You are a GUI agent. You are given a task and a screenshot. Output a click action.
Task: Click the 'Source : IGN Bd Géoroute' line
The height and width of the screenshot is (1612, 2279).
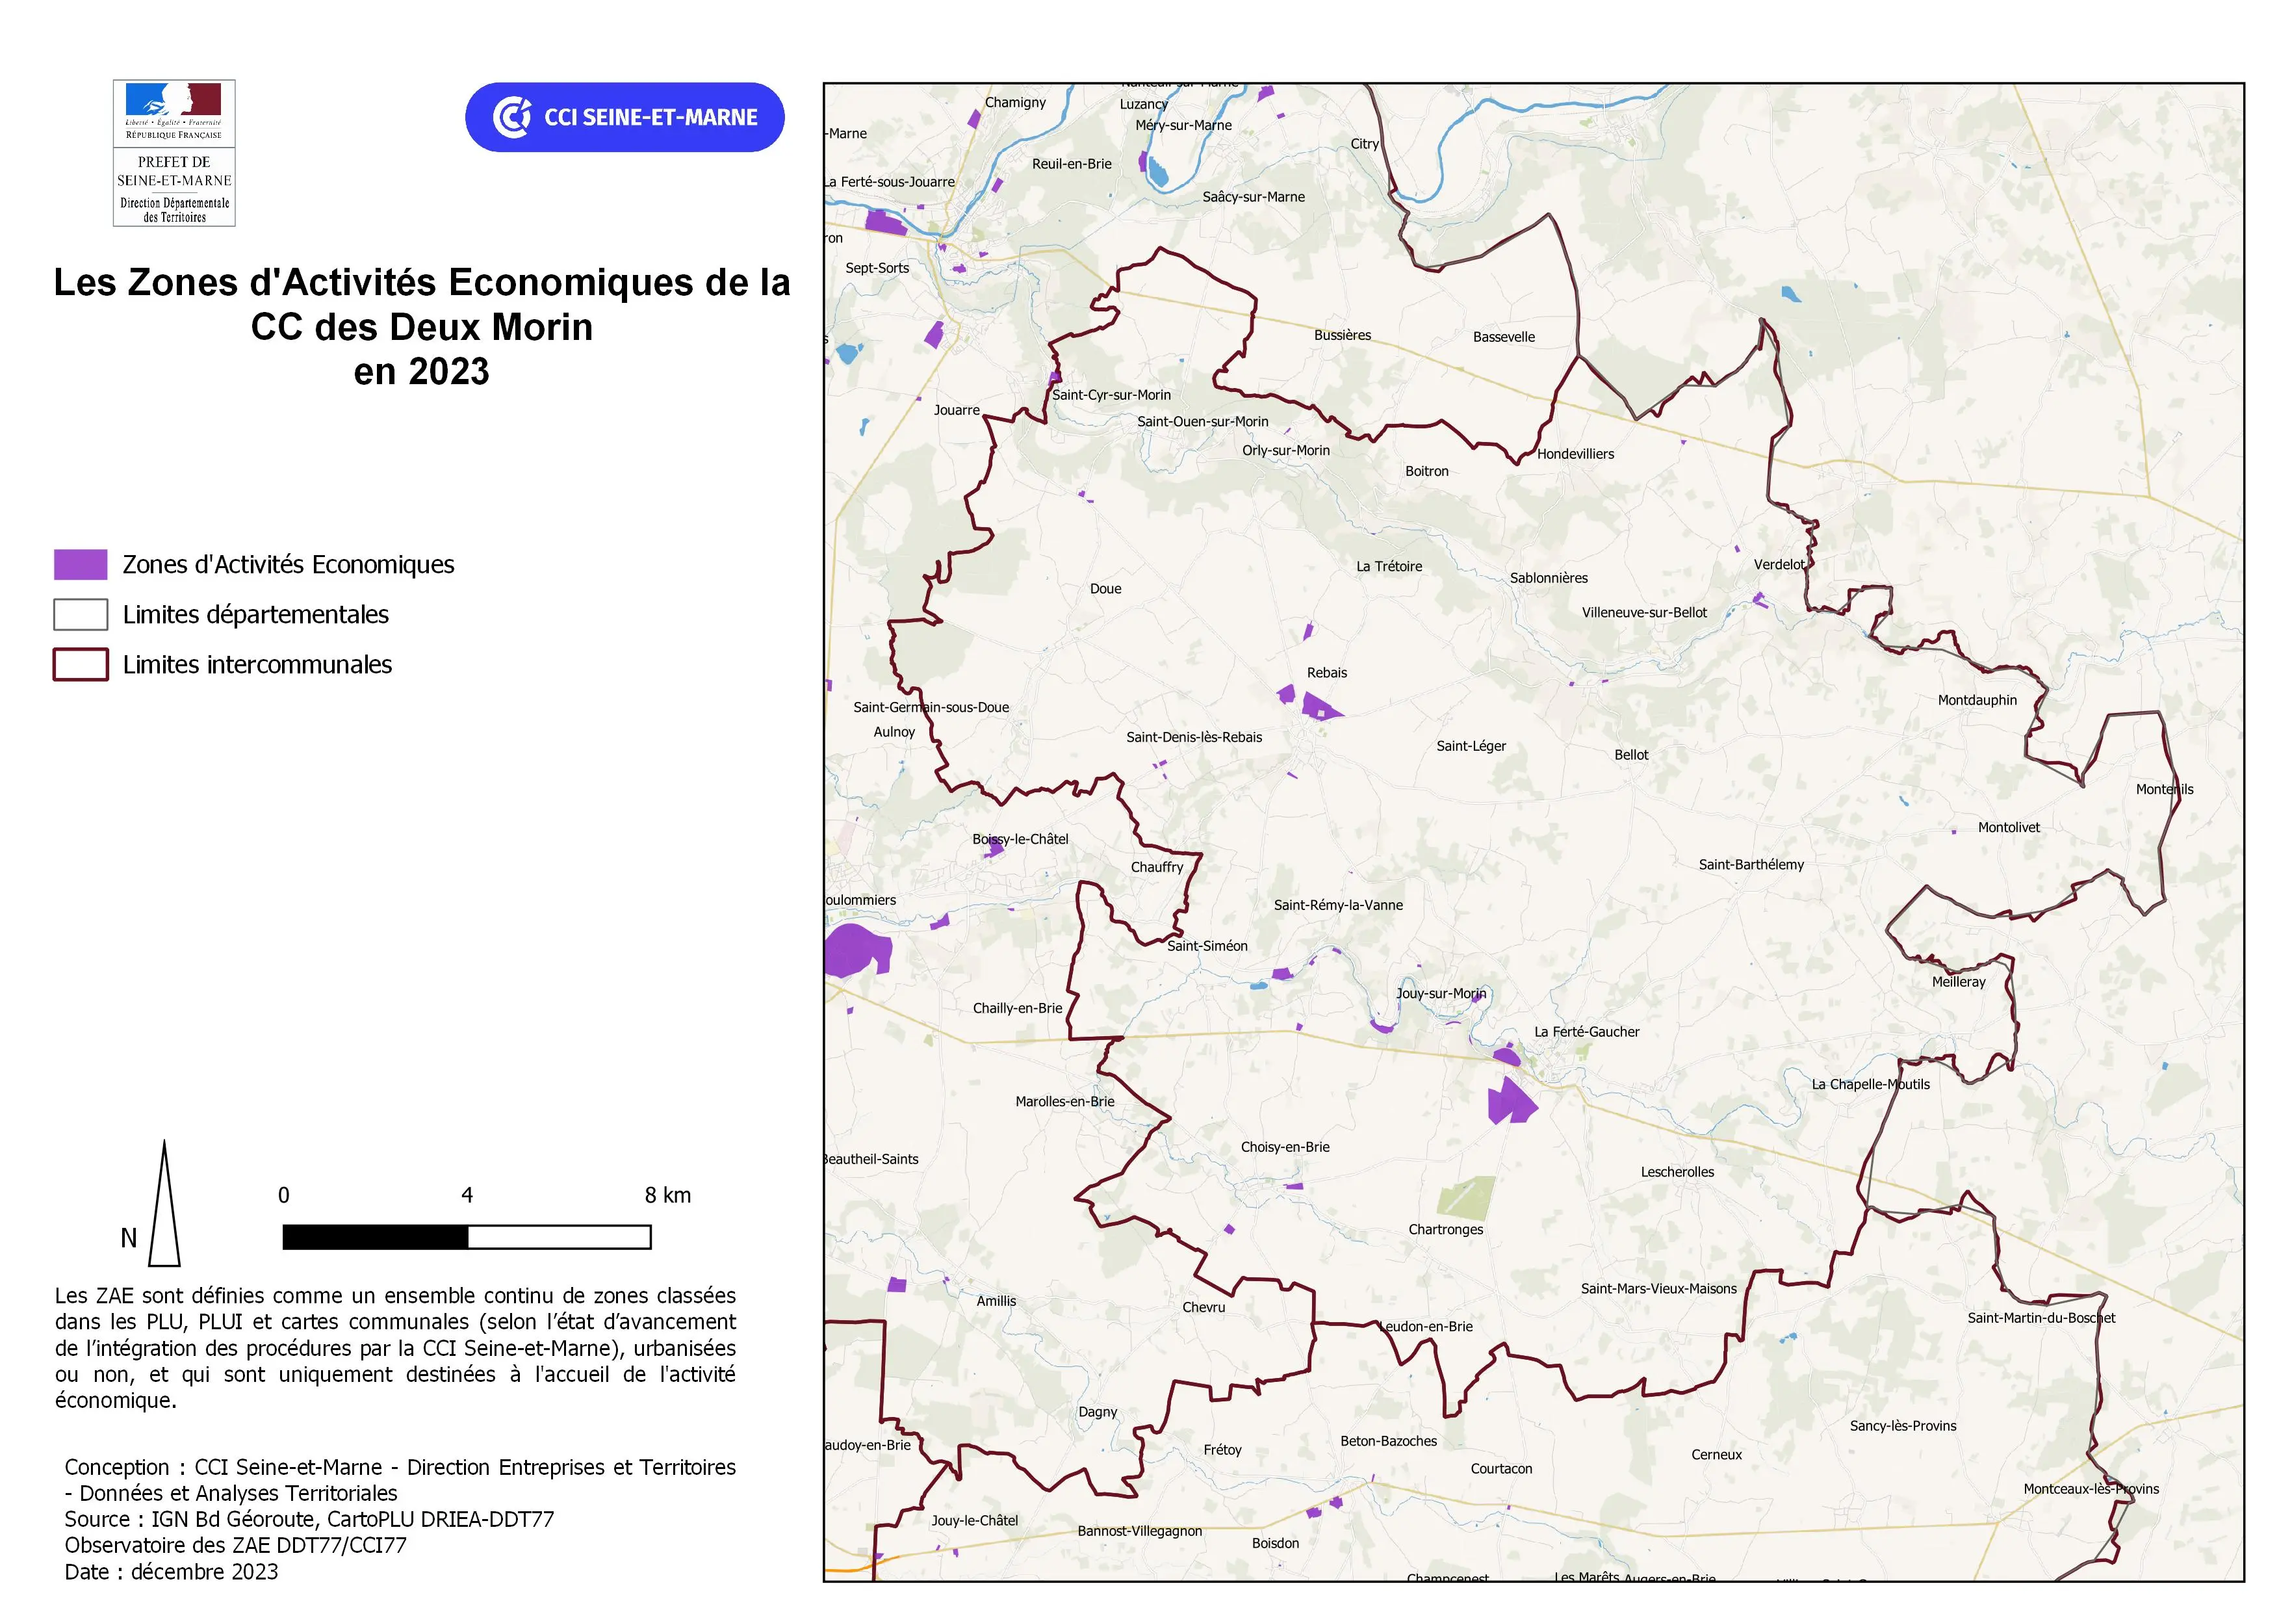point(309,1520)
